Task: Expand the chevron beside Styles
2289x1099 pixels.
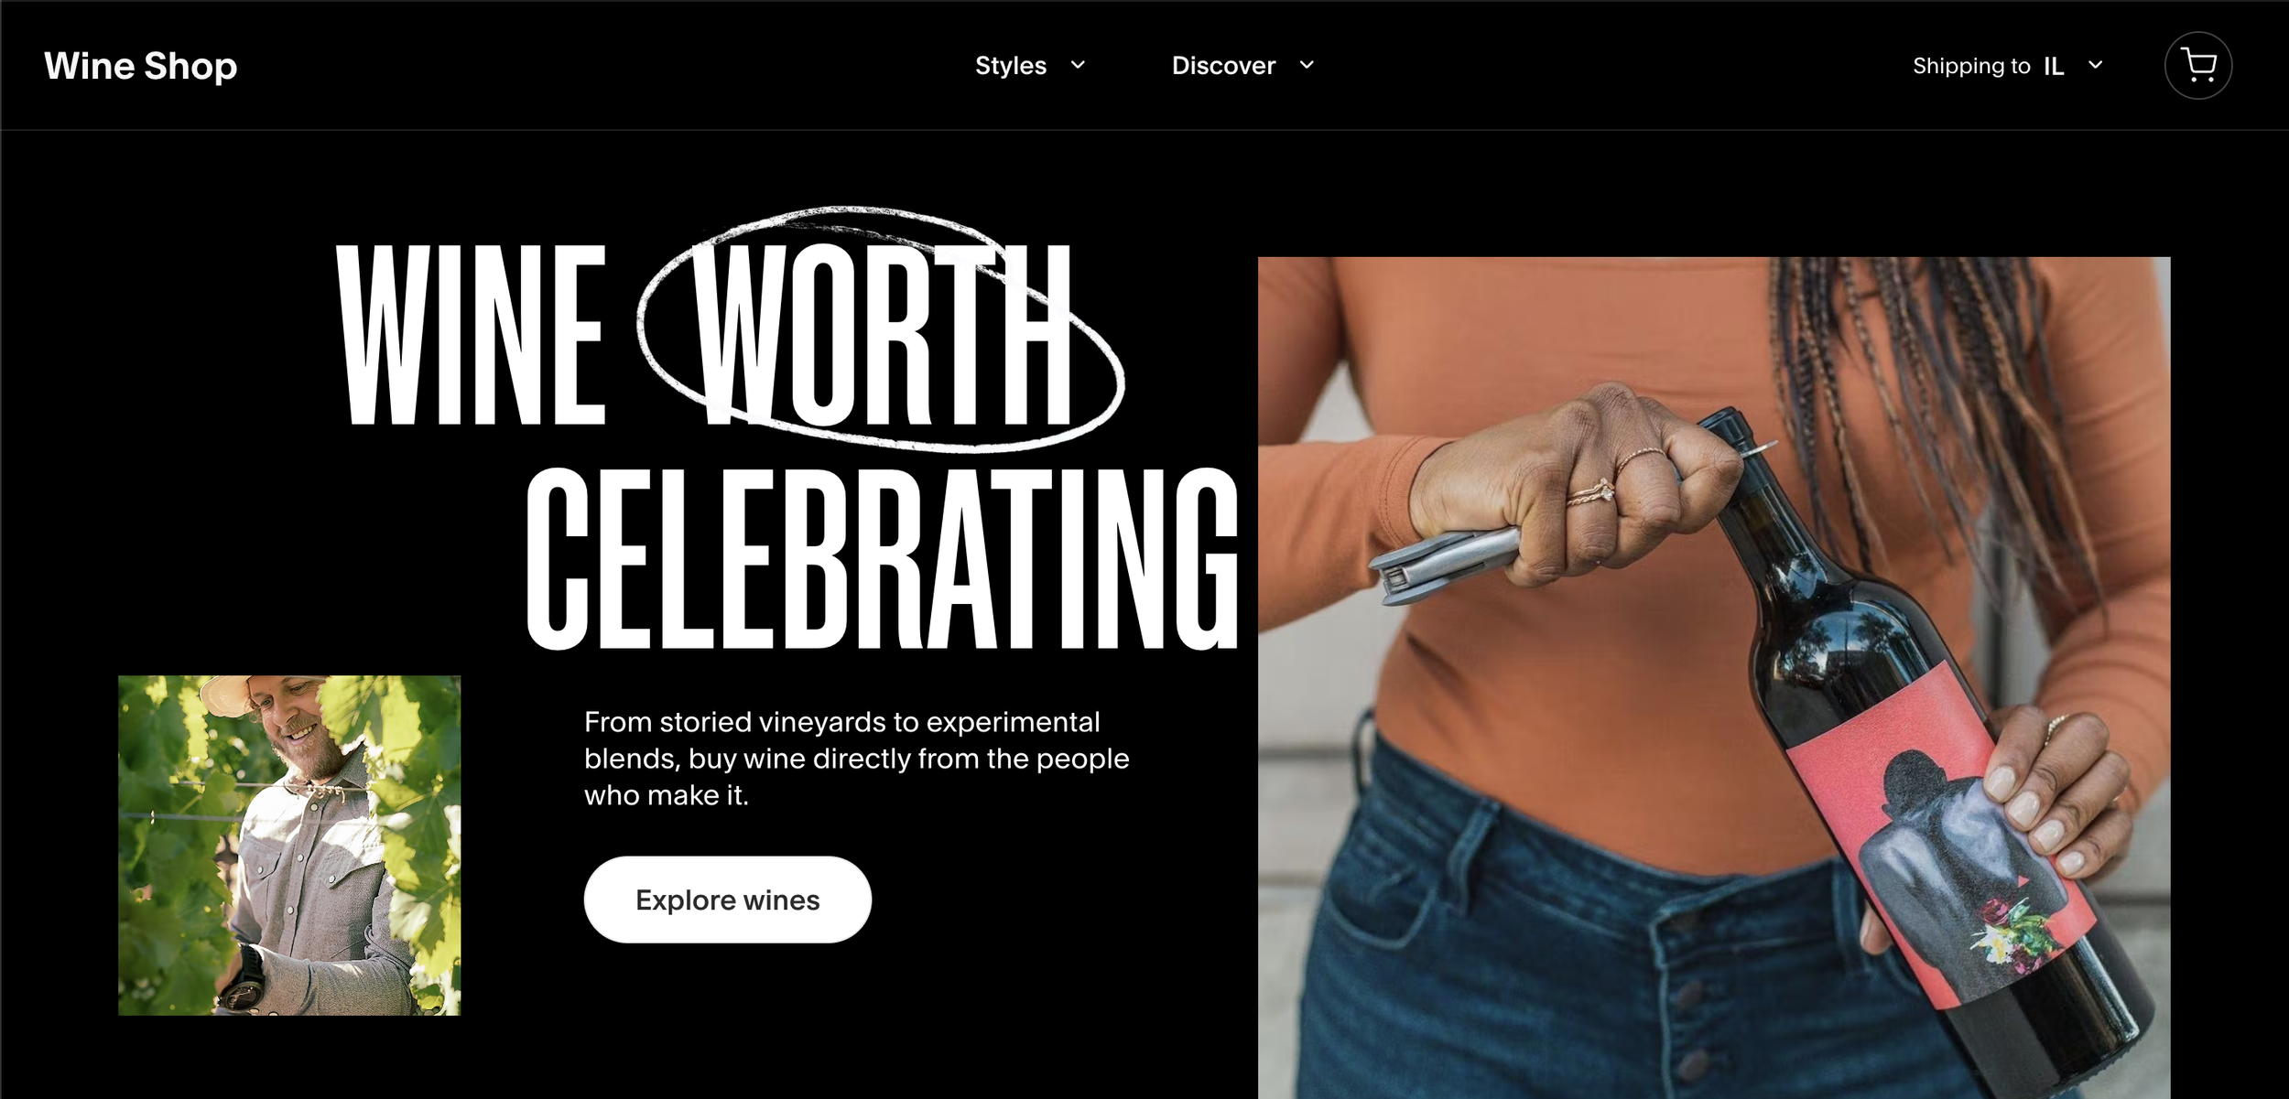Action: (x=1078, y=65)
